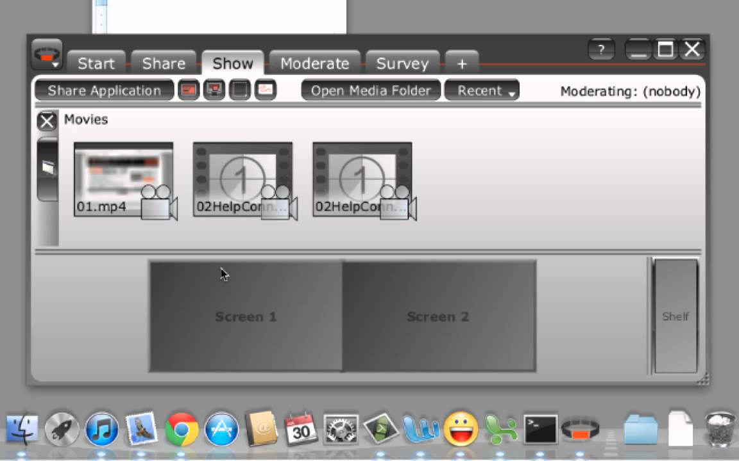Open Finder from the dock
This screenshot has width=739, height=461.
point(22,429)
